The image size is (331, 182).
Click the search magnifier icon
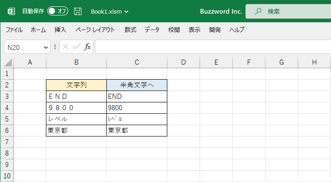[x=258, y=11]
